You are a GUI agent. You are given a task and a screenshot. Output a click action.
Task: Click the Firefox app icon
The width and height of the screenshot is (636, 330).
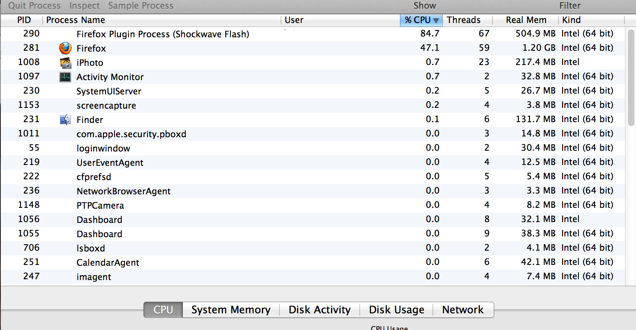65,48
